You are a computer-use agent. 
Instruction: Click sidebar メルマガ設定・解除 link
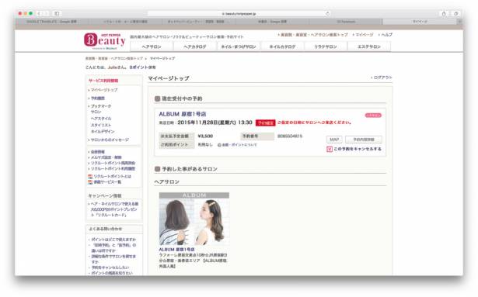106,157
